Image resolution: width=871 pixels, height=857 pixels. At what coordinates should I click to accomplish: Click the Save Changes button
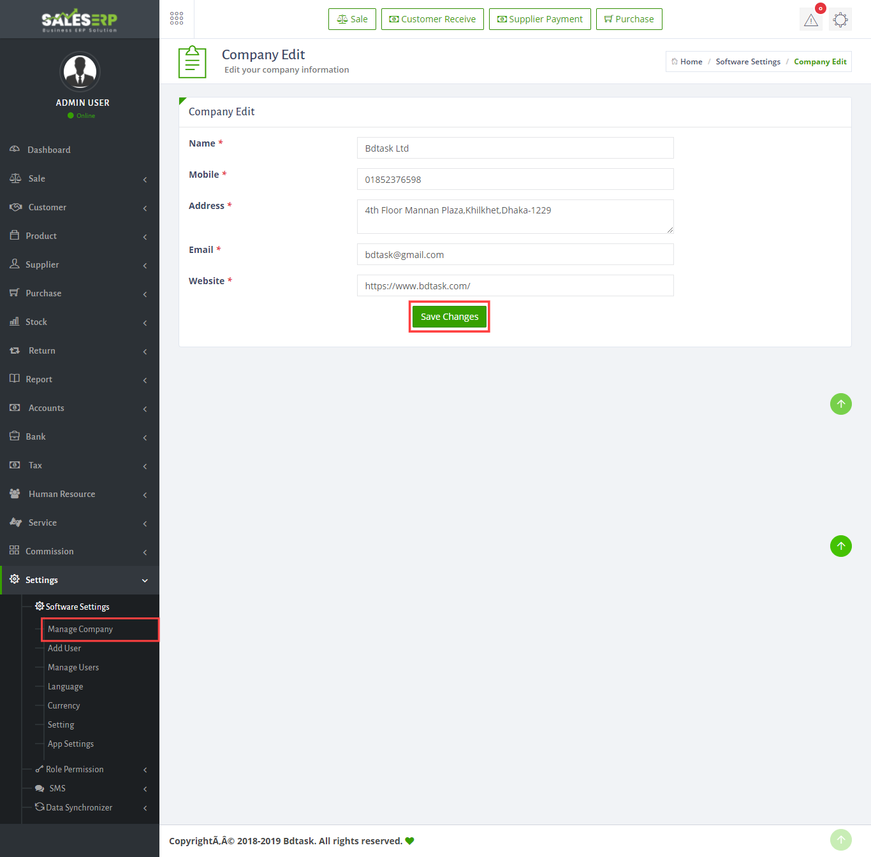(x=449, y=317)
